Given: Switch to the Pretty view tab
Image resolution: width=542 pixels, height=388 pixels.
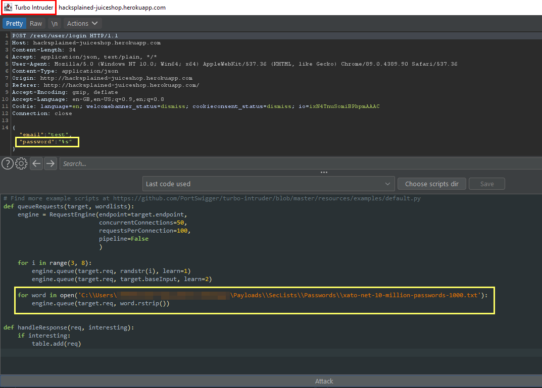Looking at the screenshot, I should [x=14, y=24].
